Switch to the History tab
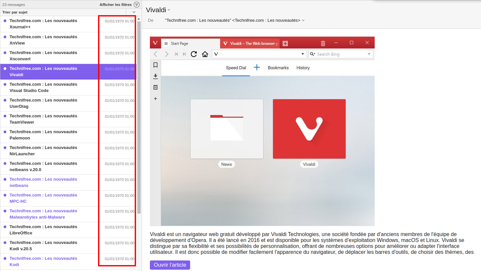The image size is (481, 271). (x=303, y=68)
